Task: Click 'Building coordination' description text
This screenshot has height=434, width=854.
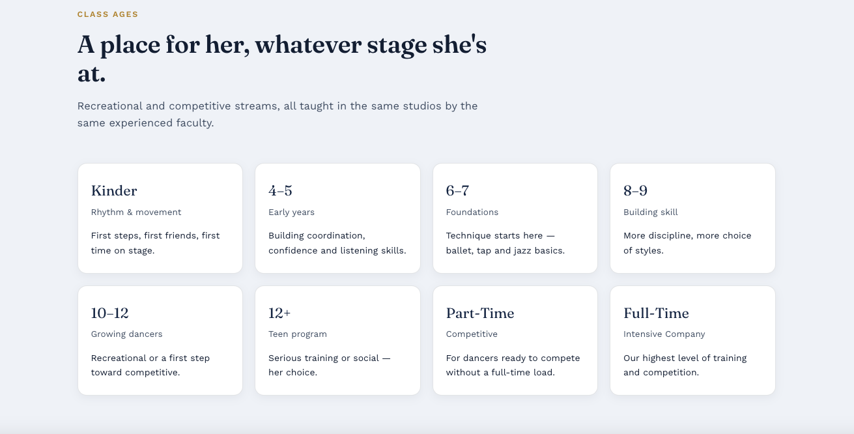Action: coord(337,242)
